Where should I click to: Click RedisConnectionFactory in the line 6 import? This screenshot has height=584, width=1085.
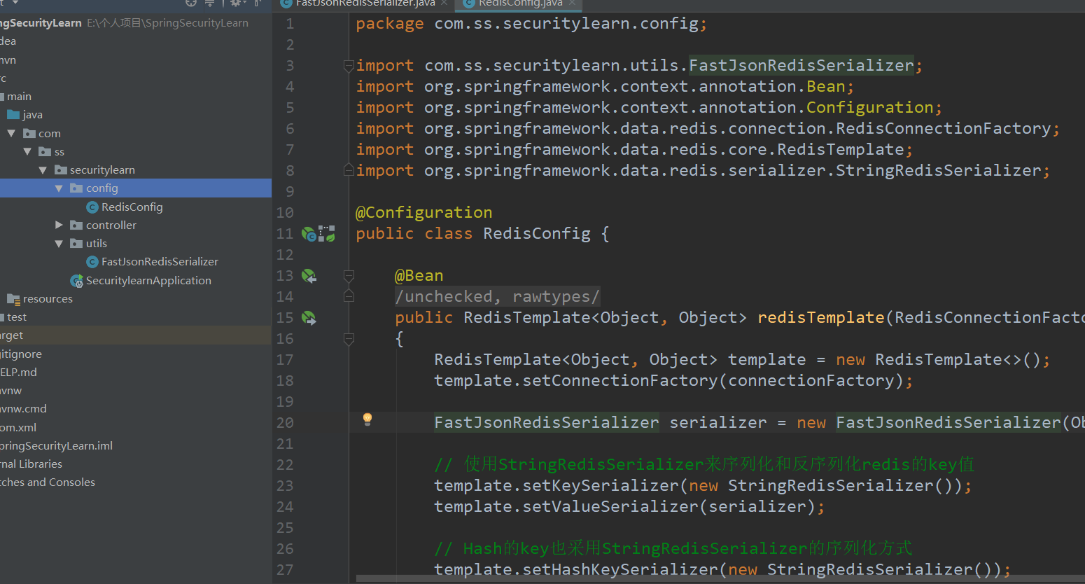click(944, 129)
